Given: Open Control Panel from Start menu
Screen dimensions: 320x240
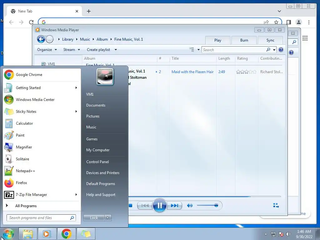Looking at the screenshot, I should point(97,162).
